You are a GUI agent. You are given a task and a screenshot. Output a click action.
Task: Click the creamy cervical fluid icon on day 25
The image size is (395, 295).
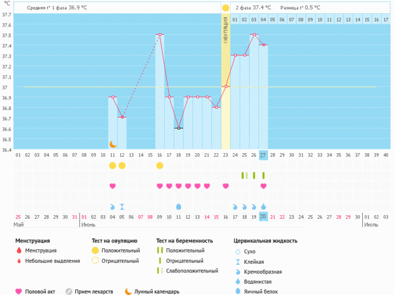(244, 207)
